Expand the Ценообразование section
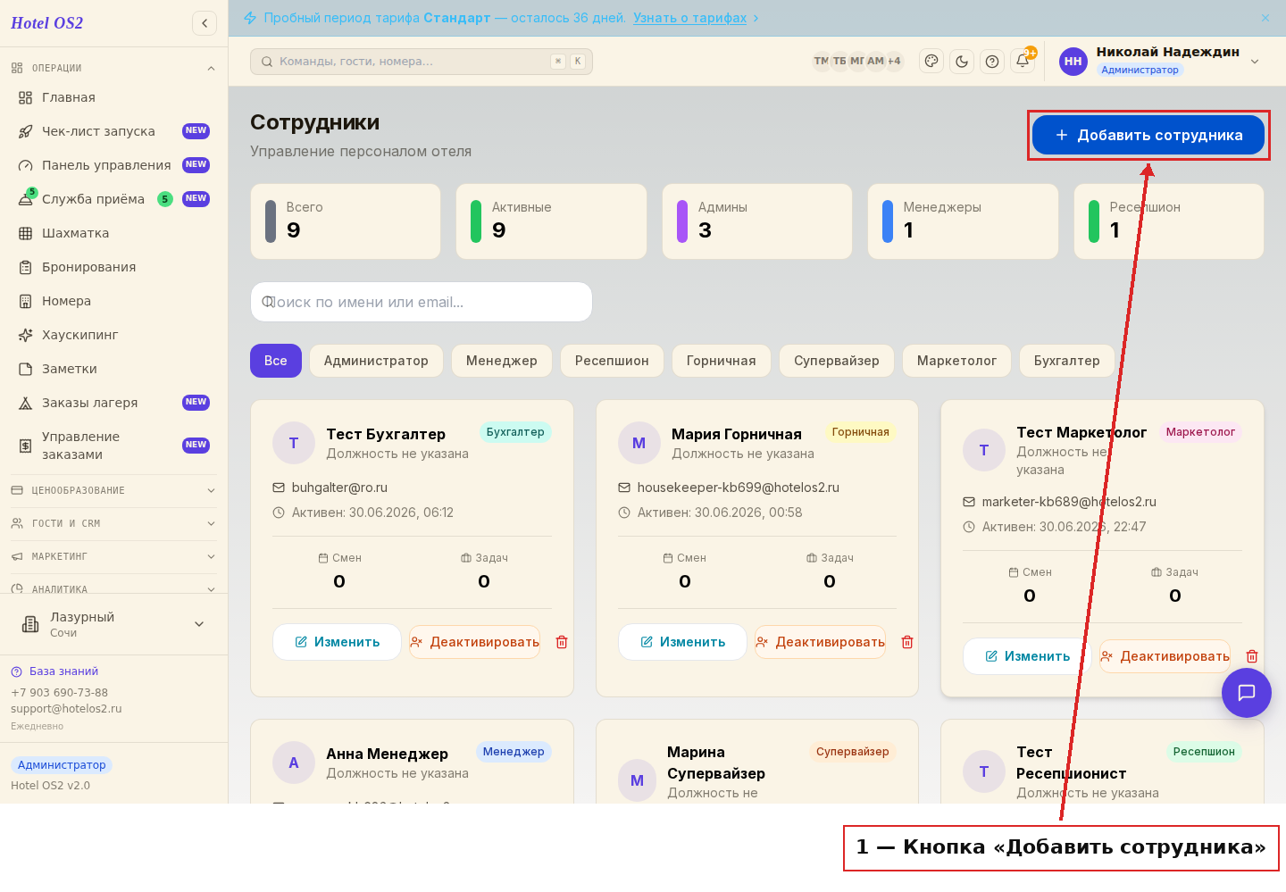 tap(114, 490)
